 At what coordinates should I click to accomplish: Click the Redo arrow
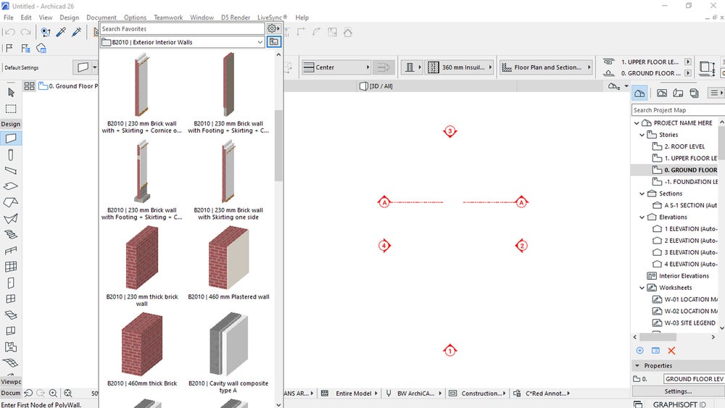coord(25,32)
